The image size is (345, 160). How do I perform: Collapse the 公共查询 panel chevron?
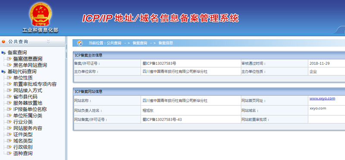[48, 41]
